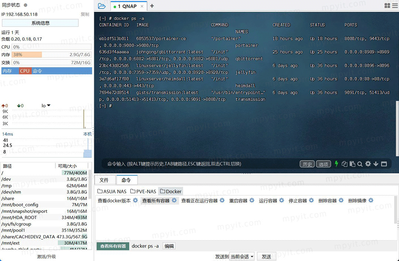The image size is (399, 261).
Task: Open terminal search magnifier icon
Action: click(360, 164)
